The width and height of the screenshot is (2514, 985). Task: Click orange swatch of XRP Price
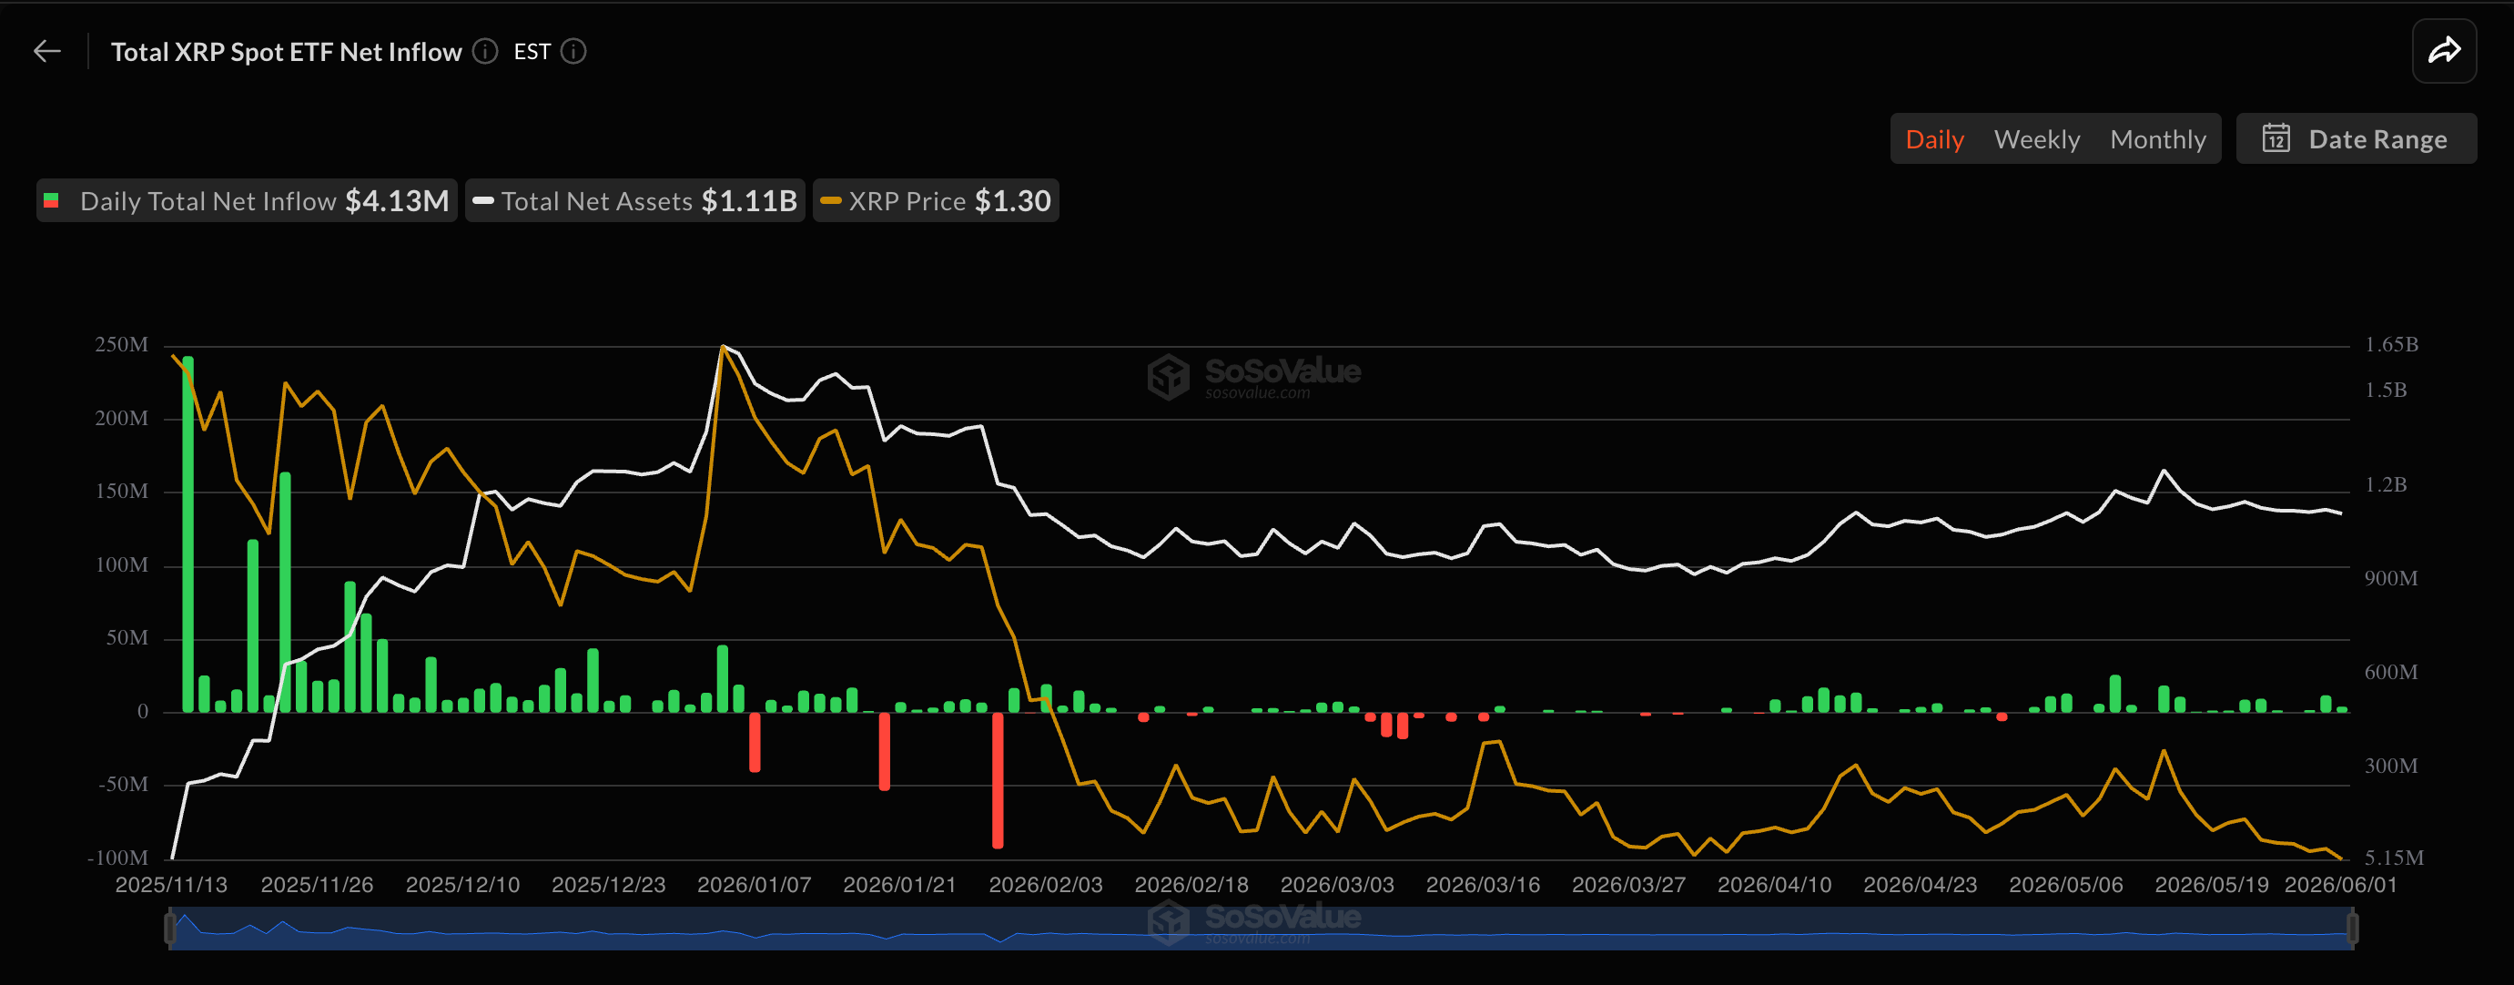pyautogui.click(x=832, y=201)
